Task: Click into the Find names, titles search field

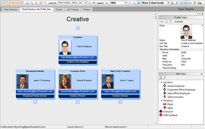Action: tap(71, 3)
